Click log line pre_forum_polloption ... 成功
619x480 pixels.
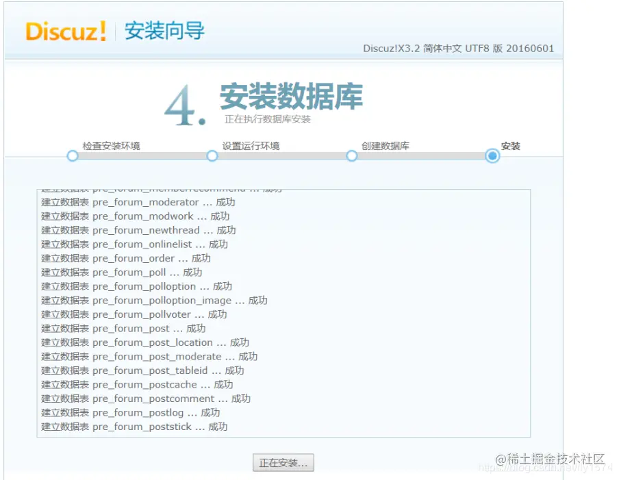click(x=136, y=287)
